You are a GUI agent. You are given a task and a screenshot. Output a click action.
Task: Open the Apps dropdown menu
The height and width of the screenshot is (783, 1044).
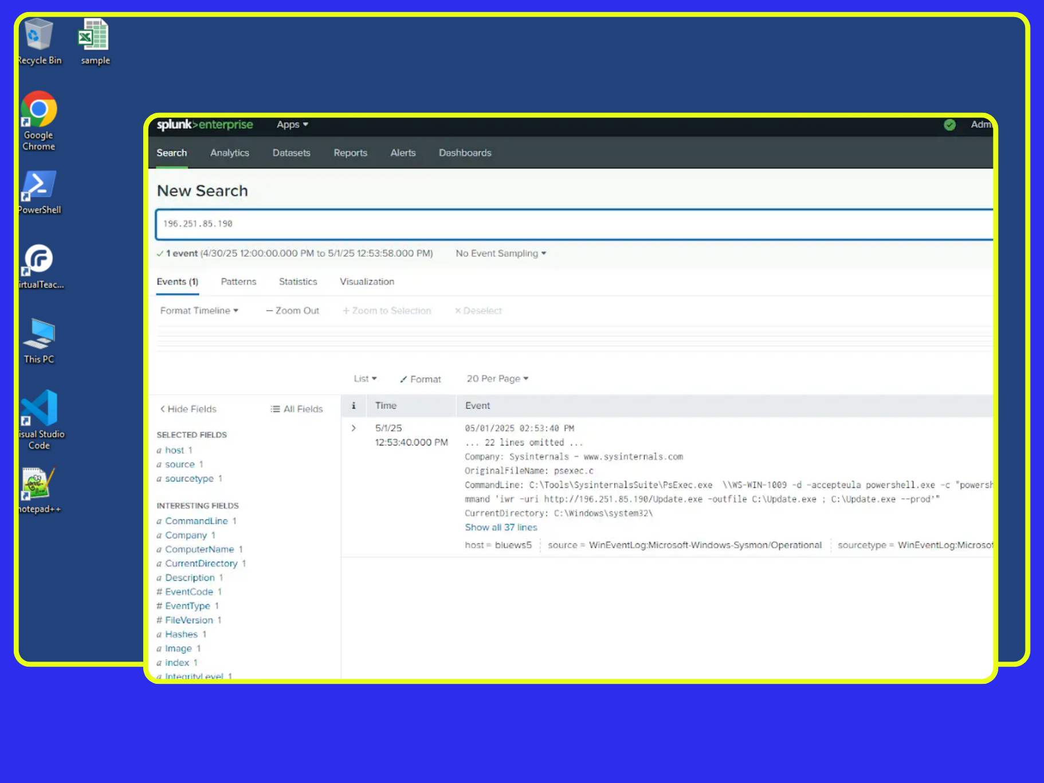point(292,124)
